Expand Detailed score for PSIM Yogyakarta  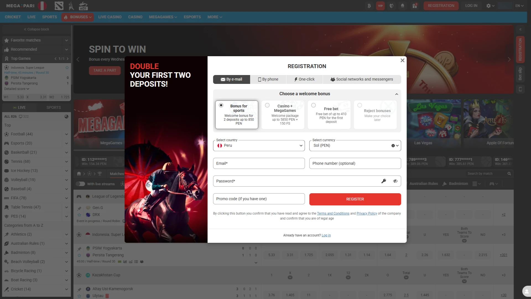(17, 89)
